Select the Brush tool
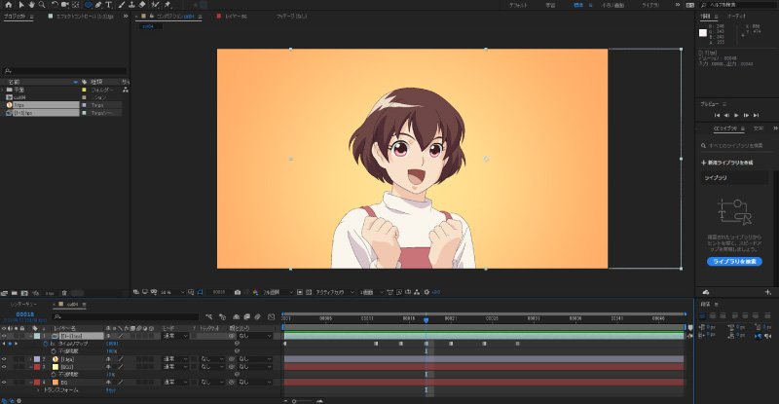Screen dimensions: 779x404 pos(121,5)
